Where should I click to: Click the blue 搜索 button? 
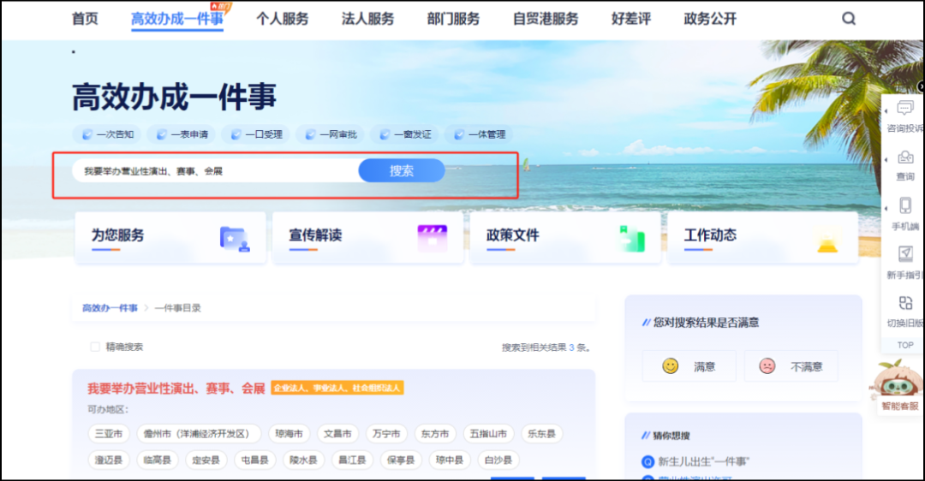[x=402, y=170]
